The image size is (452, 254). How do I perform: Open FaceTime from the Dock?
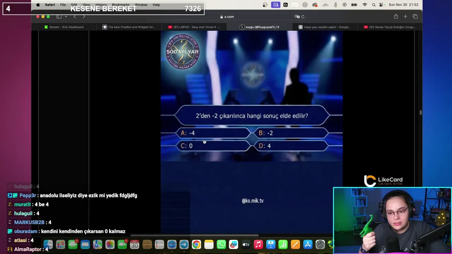click(122, 244)
